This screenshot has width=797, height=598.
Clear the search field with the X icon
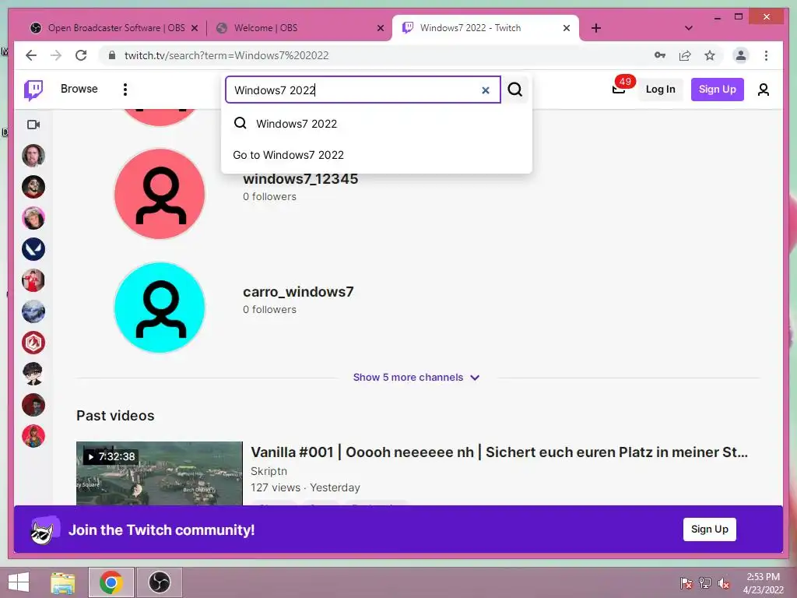click(x=486, y=90)
